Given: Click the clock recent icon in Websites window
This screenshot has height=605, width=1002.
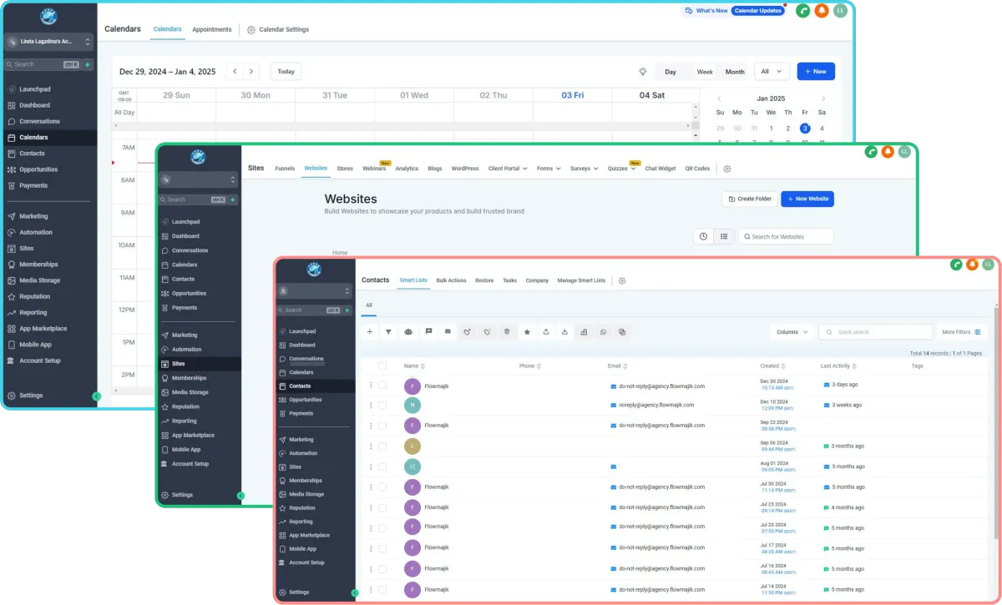Looking at the screenshot, I should 704,236.
